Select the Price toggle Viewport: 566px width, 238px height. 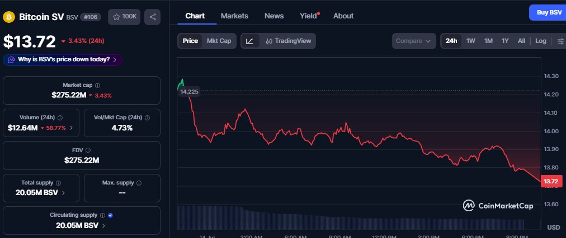tap(190, 41)
